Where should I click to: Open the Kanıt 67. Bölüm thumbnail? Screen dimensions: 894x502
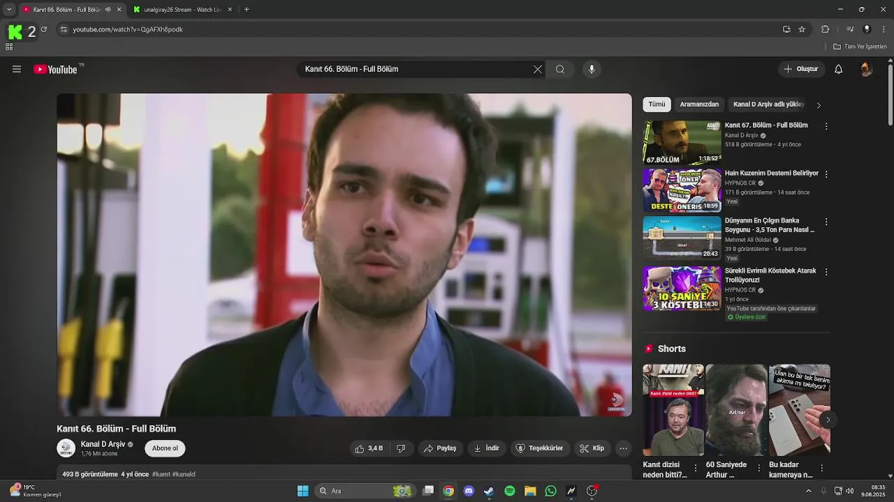pos(682,143)
